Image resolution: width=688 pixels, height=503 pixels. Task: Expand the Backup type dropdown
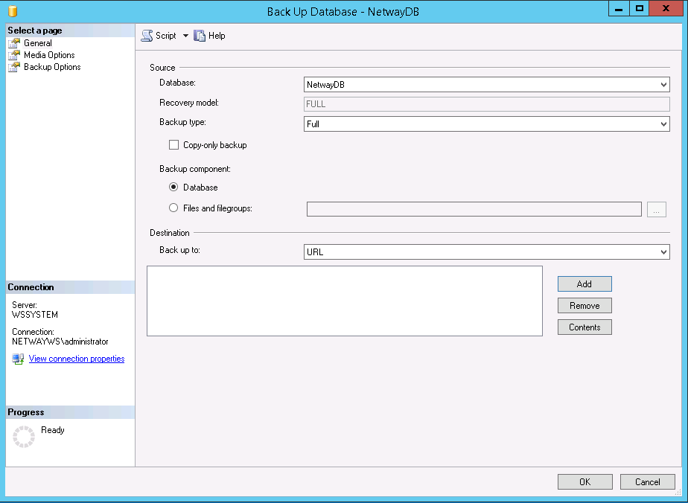tap(664, 124)
